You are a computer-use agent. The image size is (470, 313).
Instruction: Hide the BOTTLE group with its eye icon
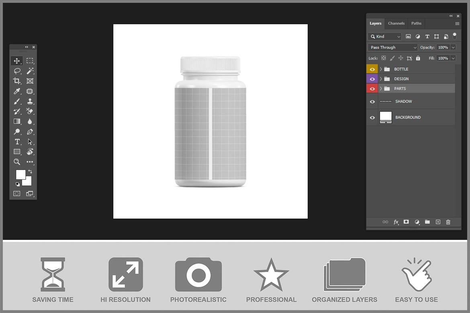(372, 69)
